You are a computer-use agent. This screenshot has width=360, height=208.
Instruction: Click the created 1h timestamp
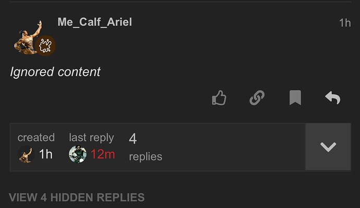point(46,154)
